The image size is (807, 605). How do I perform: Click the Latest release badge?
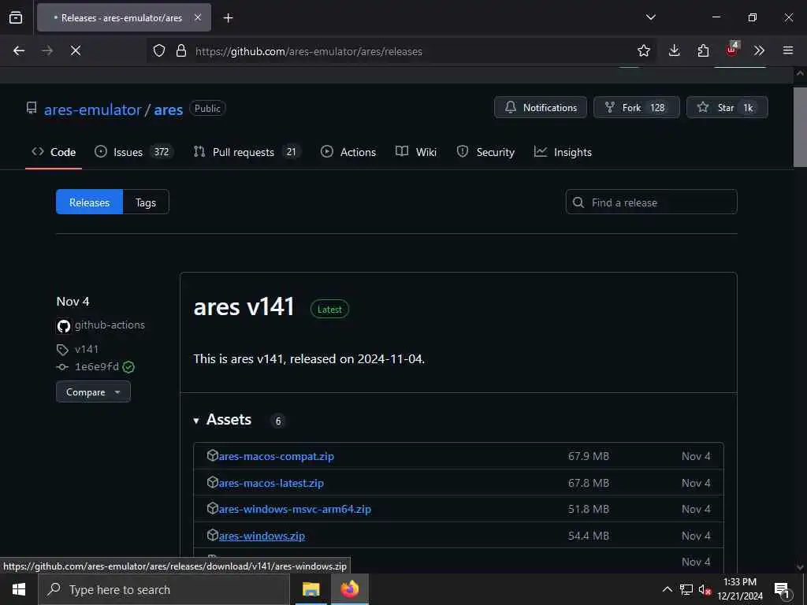329,309
